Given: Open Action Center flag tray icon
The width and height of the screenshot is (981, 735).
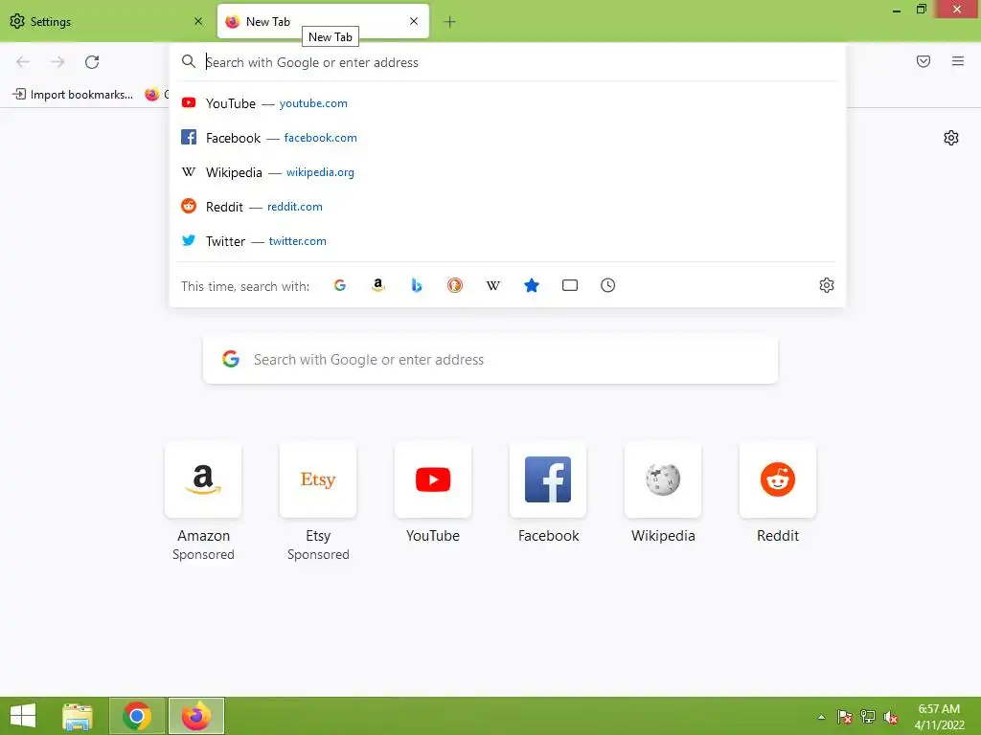Looking at the screenshot, I should point(845,717).
